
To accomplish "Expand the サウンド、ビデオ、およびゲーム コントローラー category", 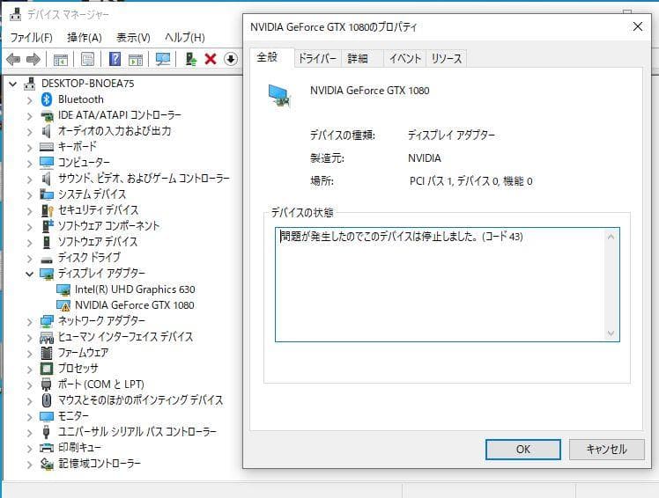I will coord(29,179).
